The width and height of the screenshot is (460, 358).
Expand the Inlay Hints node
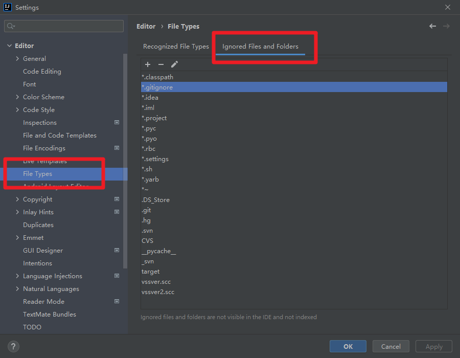(x=17, y=212)
